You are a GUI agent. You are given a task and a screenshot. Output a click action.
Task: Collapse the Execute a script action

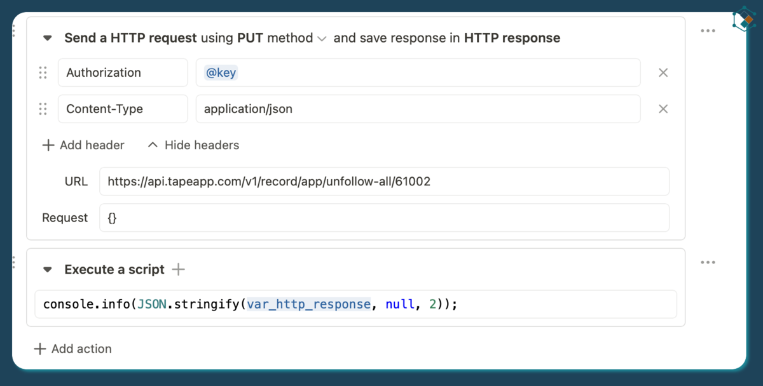click(47, 270)
